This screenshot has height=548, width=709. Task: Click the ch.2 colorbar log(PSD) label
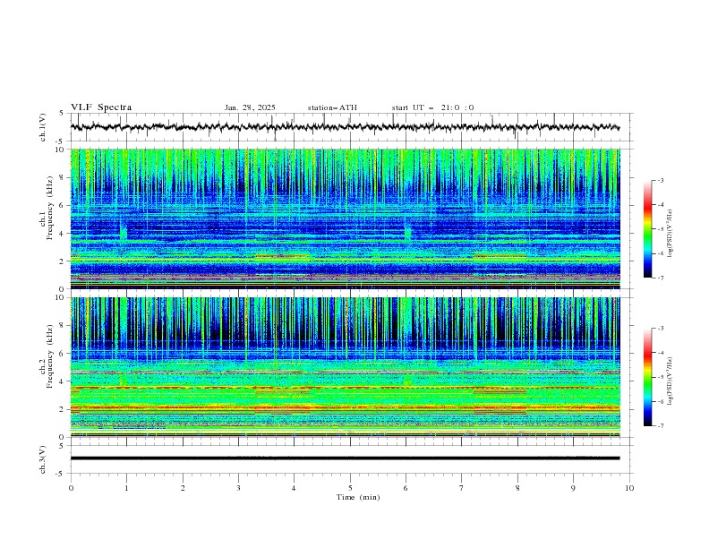click(670, 381)
